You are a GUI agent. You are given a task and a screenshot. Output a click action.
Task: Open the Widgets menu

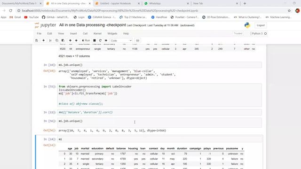click(x=112, y=33)
